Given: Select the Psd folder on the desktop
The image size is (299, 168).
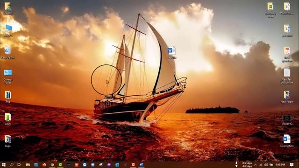Looking at the screenshot, I should click(8, 97).
